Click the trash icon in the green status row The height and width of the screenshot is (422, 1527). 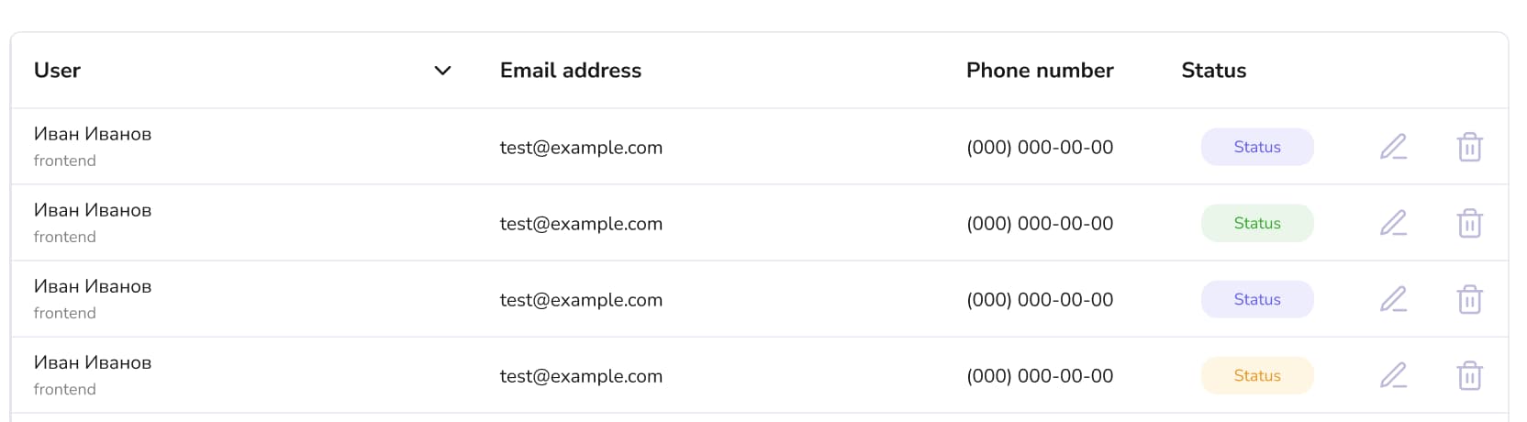coord(1469,223)
